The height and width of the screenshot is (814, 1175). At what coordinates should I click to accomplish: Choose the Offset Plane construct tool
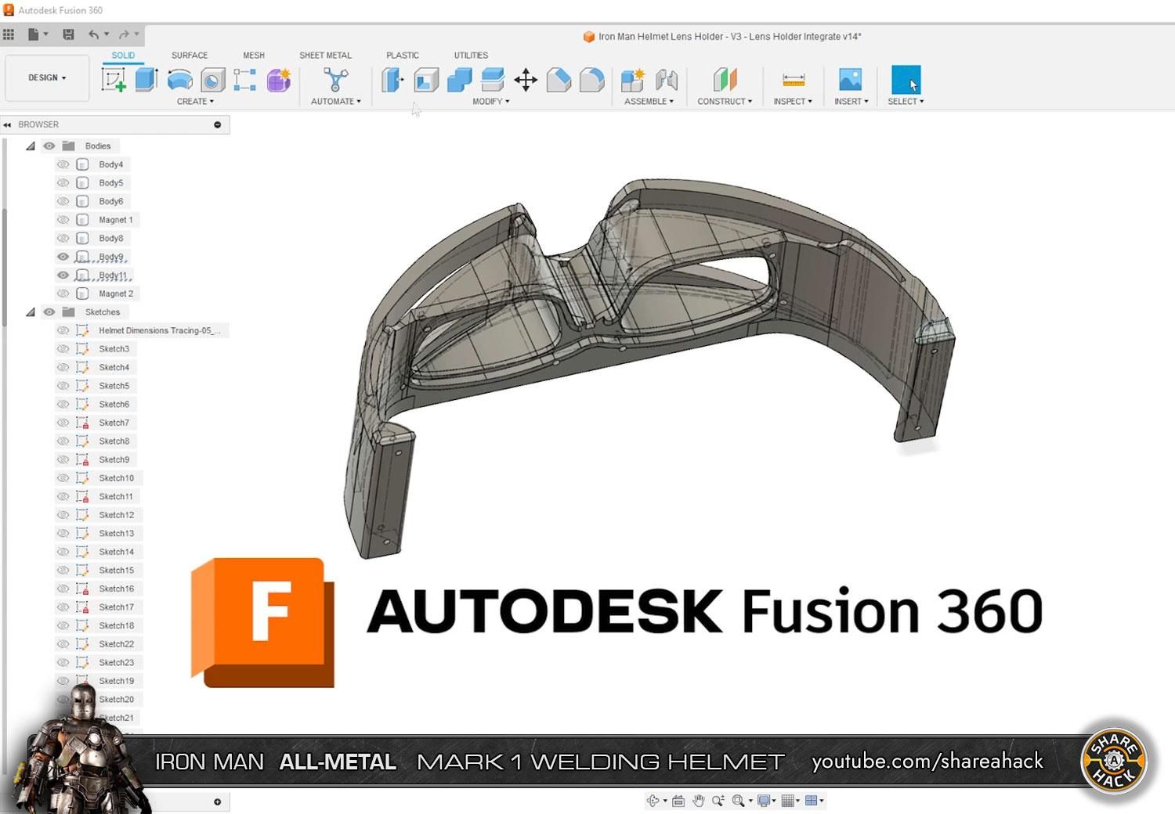tap(725, 80)
